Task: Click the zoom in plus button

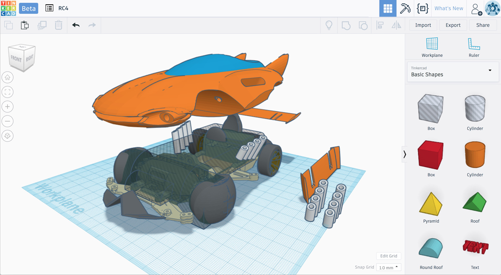Action: pyautogui.click(x=8, y=107)
